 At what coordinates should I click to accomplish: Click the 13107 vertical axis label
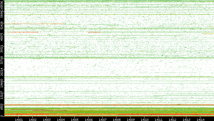click(x=1, y=95)
